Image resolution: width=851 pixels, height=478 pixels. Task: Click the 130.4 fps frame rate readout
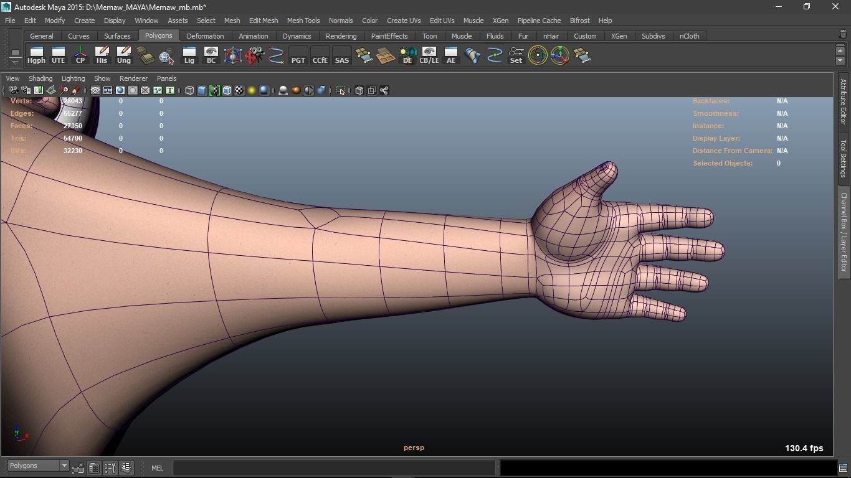click(804, 448)
